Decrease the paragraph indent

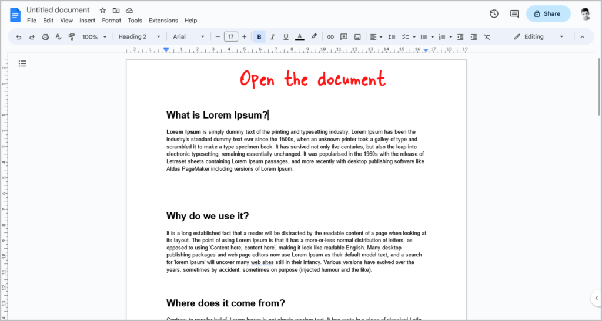460,37
